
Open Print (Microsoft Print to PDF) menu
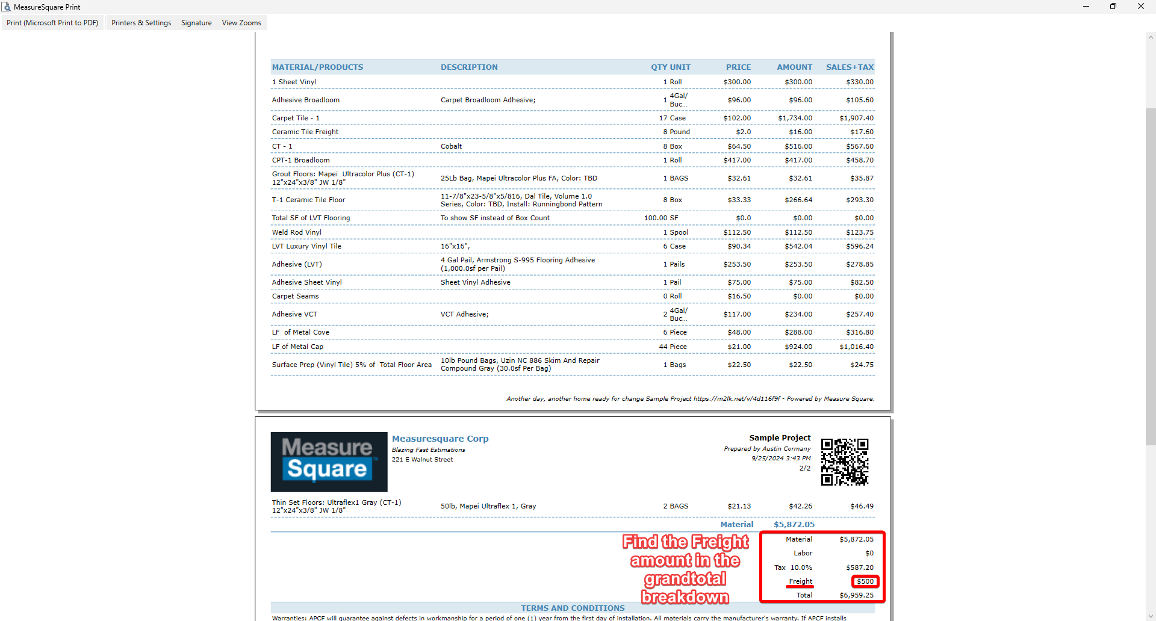click(52, 23)
